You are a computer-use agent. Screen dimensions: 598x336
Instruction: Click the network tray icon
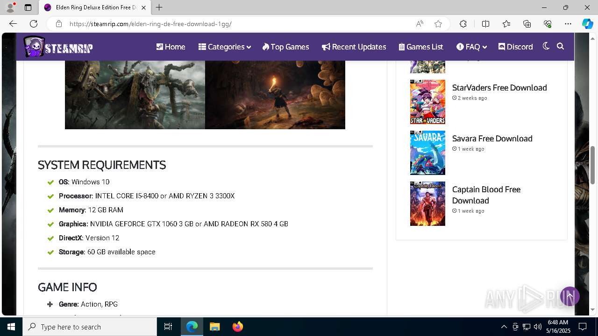tap(527, 327)
